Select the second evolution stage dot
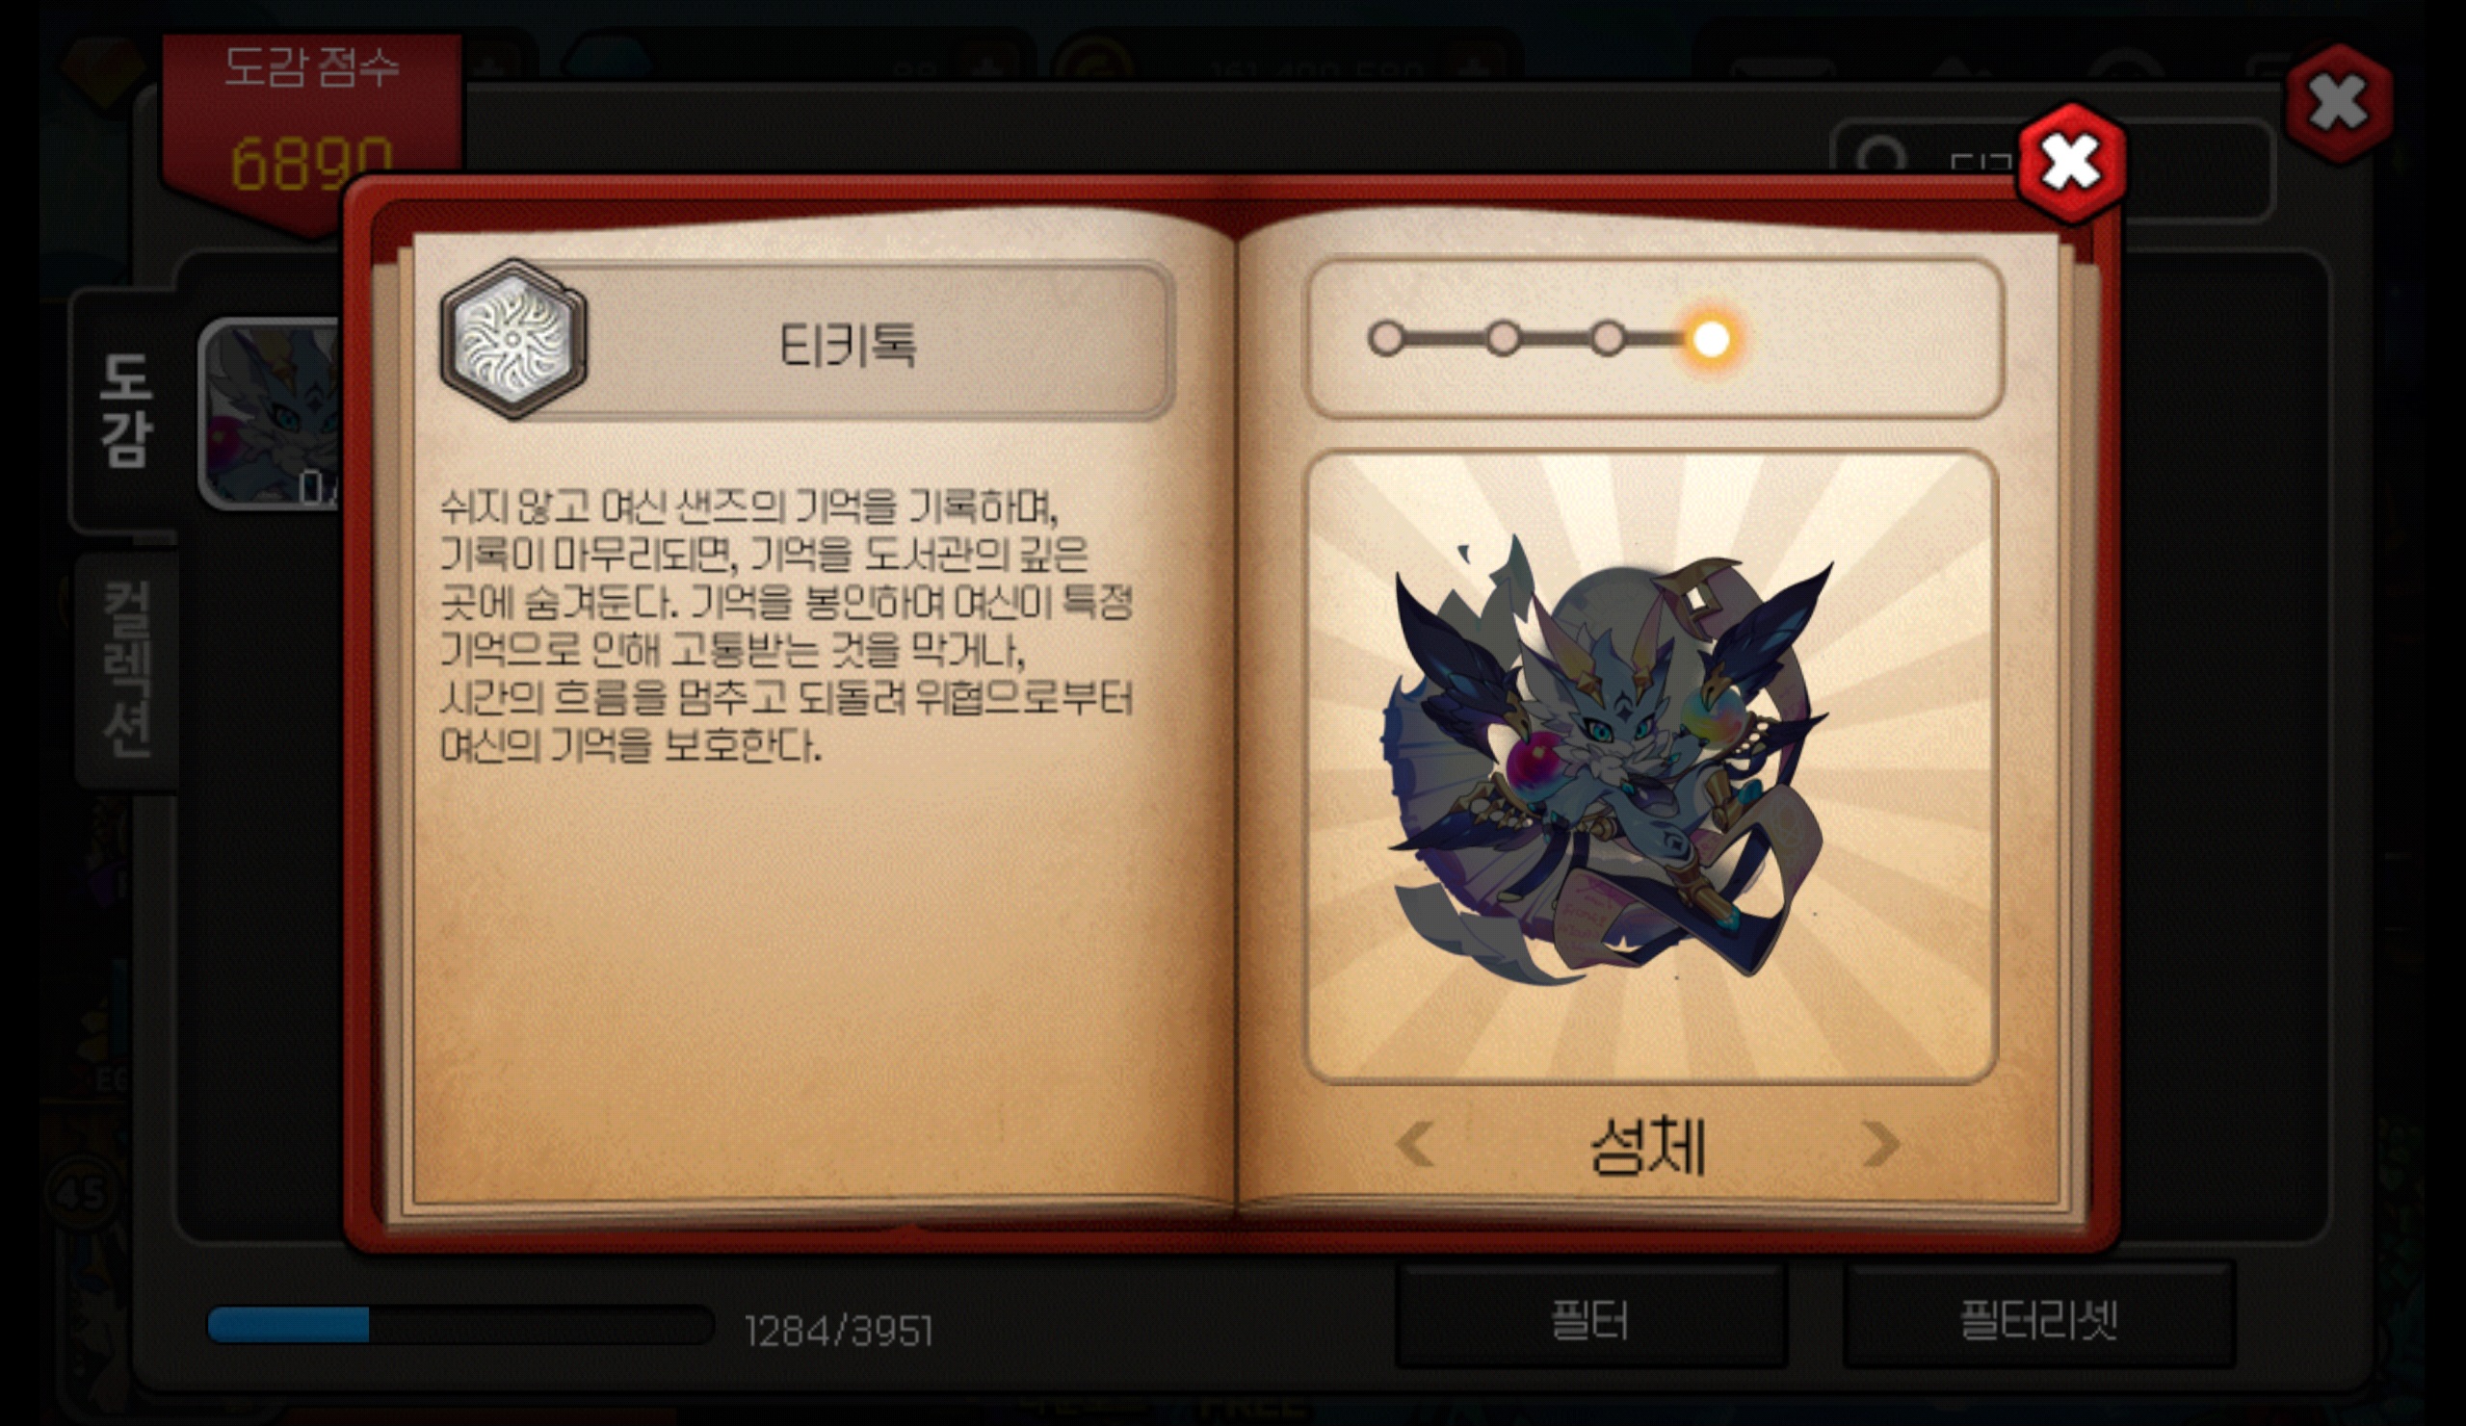The width and height of the screenshot is (2466, 1426). (1503, 338)
